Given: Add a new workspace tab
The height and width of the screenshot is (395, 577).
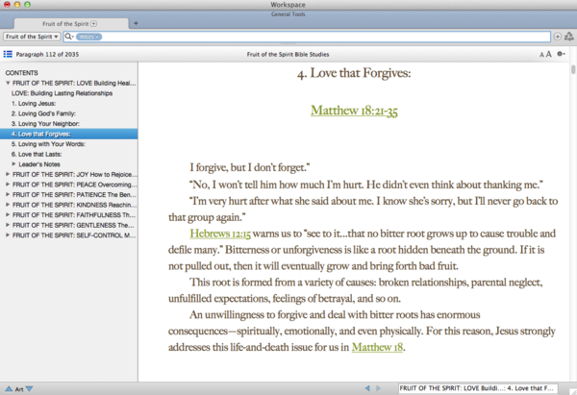Looking at the screenshot, I should click(x=136, y=23).
